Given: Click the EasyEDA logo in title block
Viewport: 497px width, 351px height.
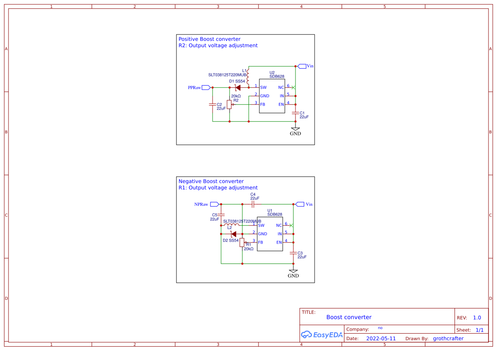Looking at the screenshot, I should coord(322,334).
